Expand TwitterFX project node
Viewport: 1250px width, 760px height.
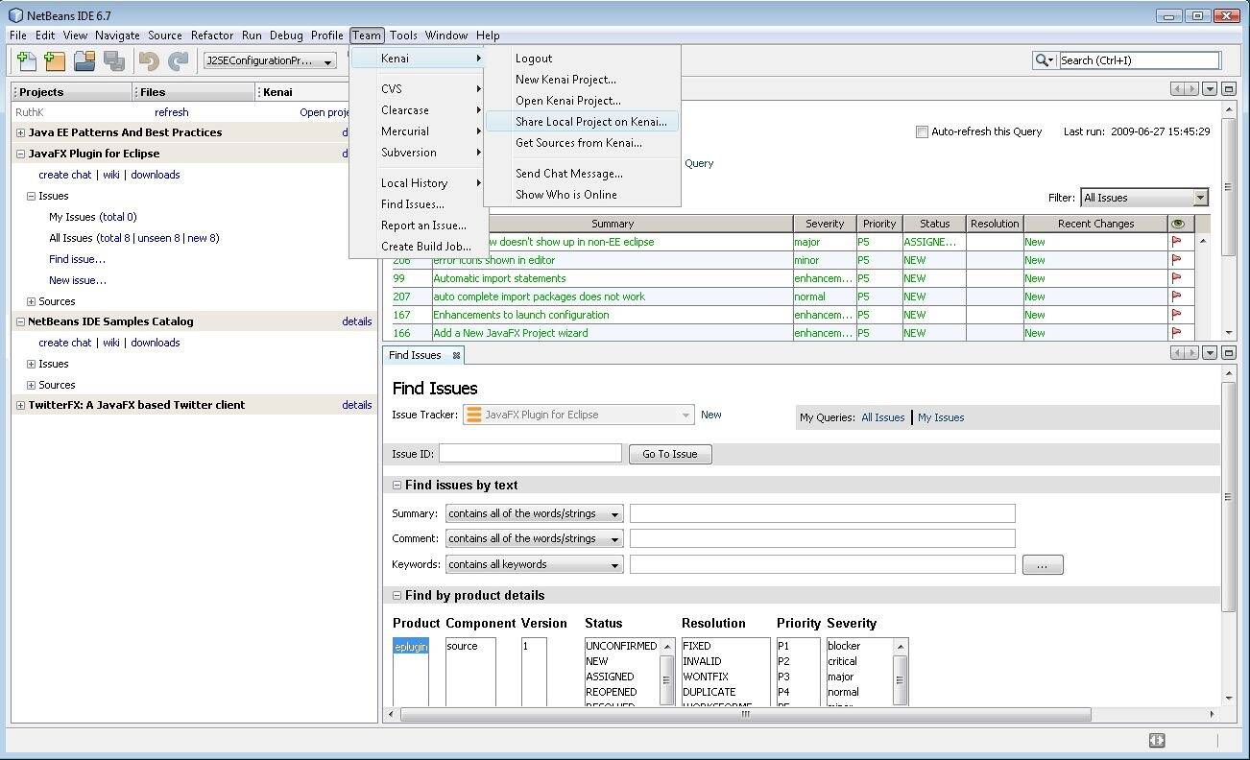[20, 405]
